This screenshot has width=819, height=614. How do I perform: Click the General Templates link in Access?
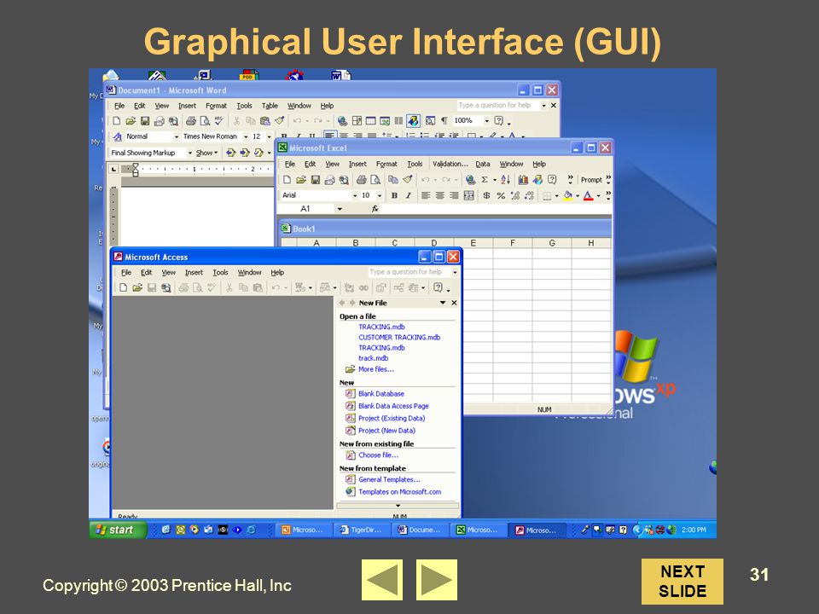click(389, 479)
